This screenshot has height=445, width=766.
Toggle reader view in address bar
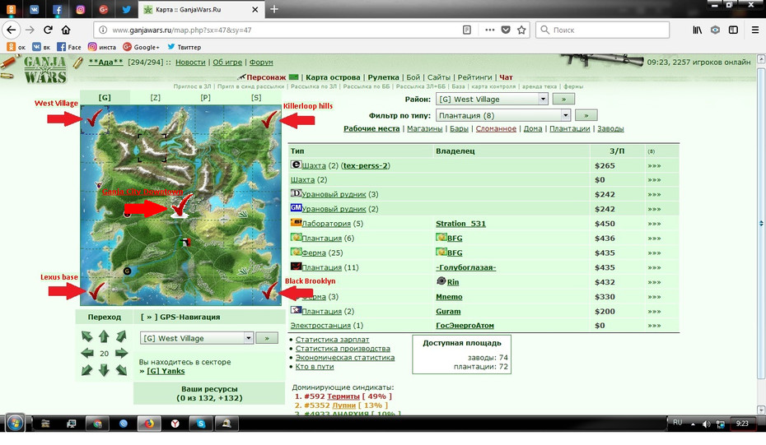coord(467,30)
